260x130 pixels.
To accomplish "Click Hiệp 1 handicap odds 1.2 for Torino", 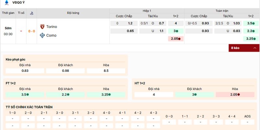I will 130,23.
